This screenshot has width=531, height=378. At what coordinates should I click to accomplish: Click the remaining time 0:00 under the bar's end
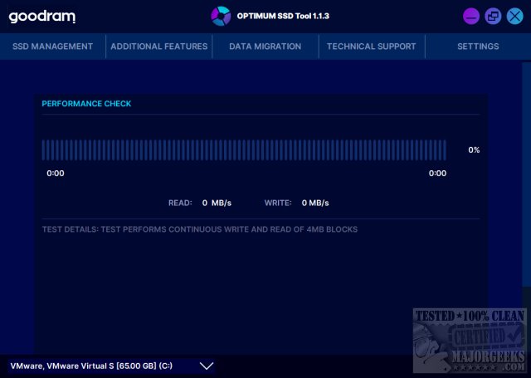pos(437,174)
